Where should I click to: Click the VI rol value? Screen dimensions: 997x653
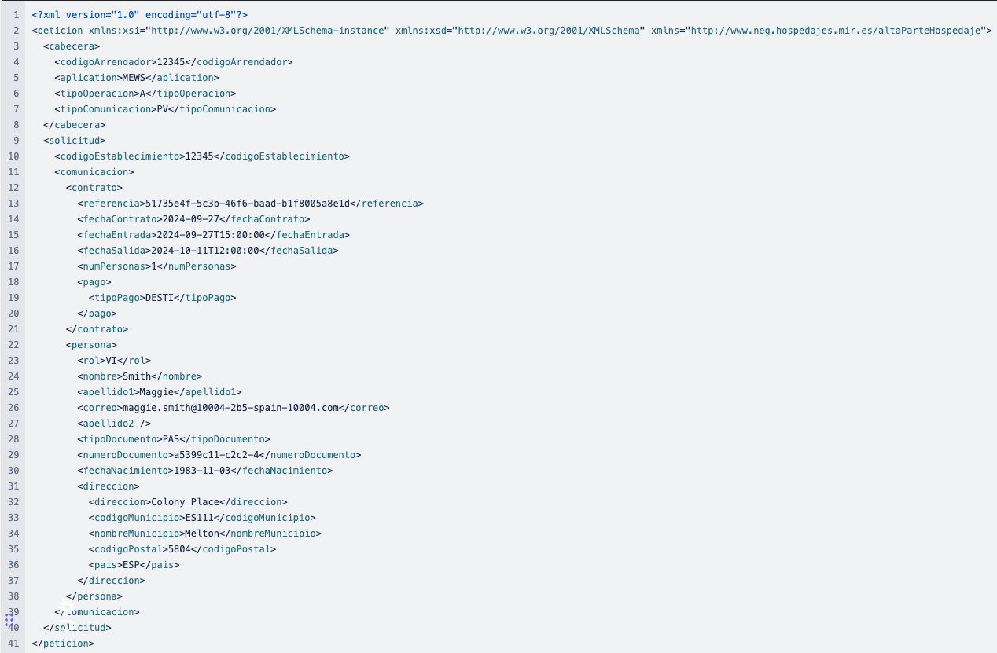(112, 361)
